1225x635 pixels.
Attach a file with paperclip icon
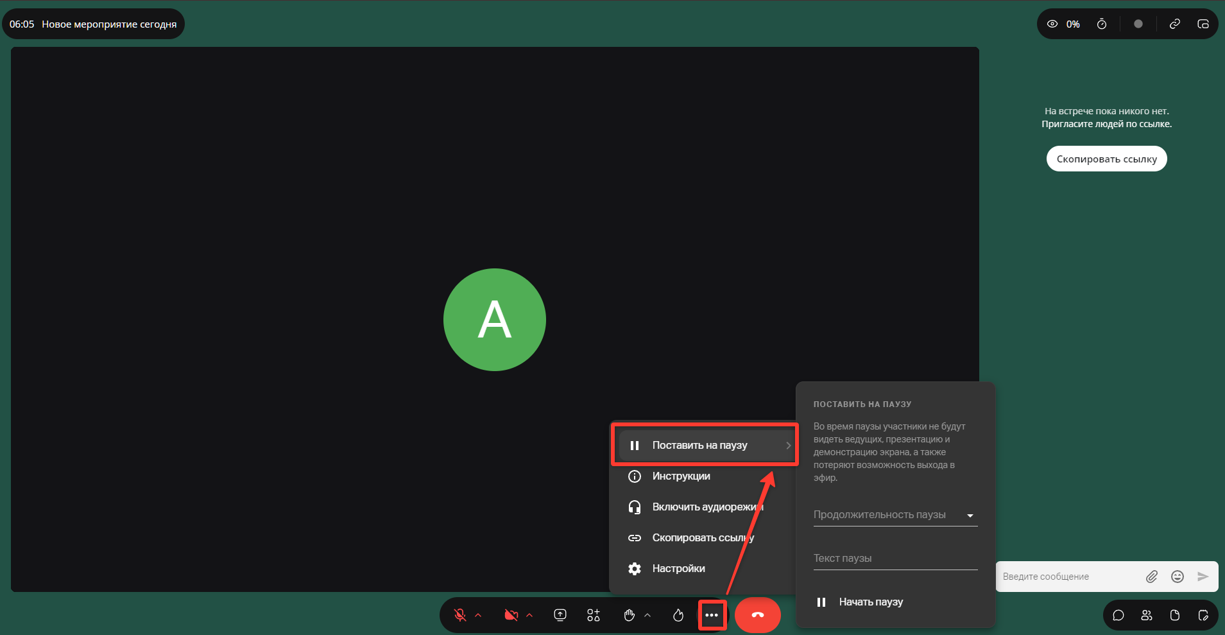pos(1152,577)
